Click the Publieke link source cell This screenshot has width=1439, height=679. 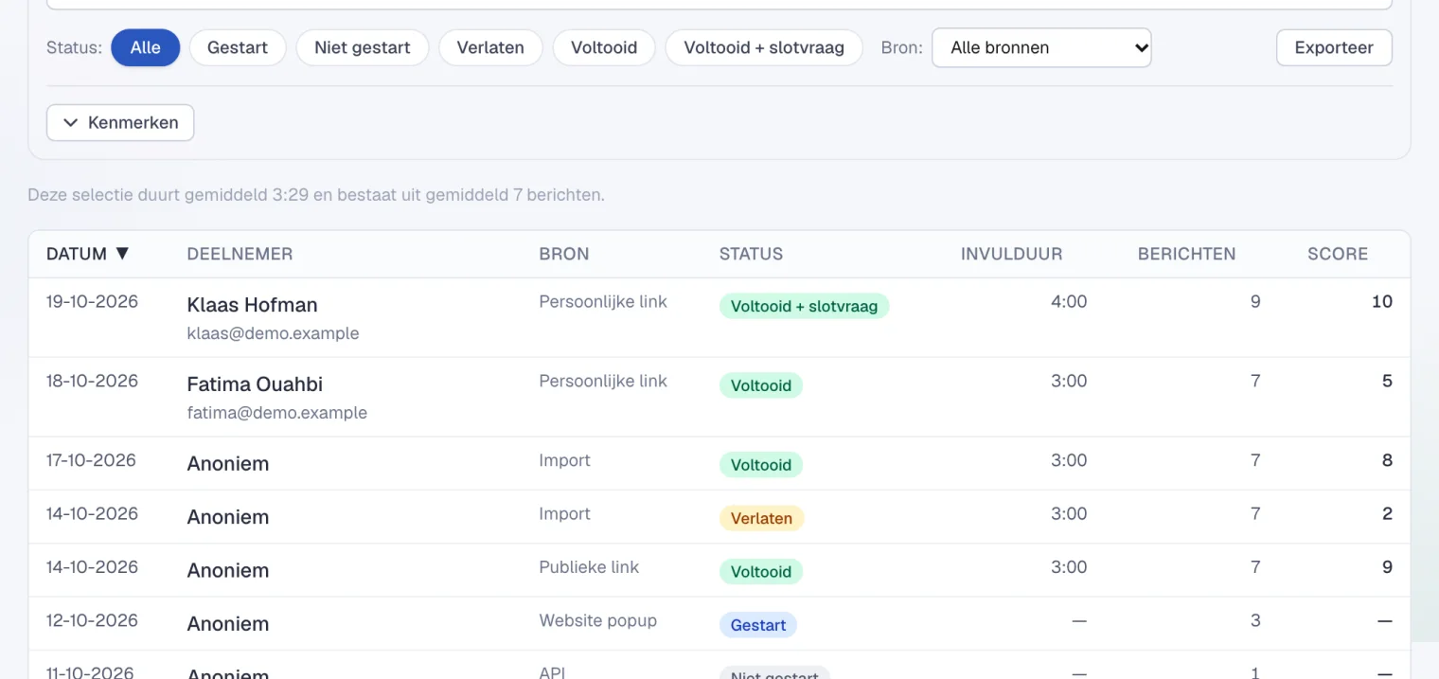point(589,567)
